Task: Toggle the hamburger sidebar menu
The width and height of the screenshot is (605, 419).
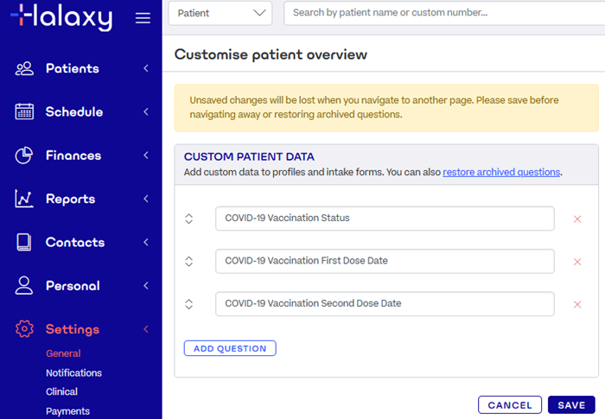Action: 143,18
